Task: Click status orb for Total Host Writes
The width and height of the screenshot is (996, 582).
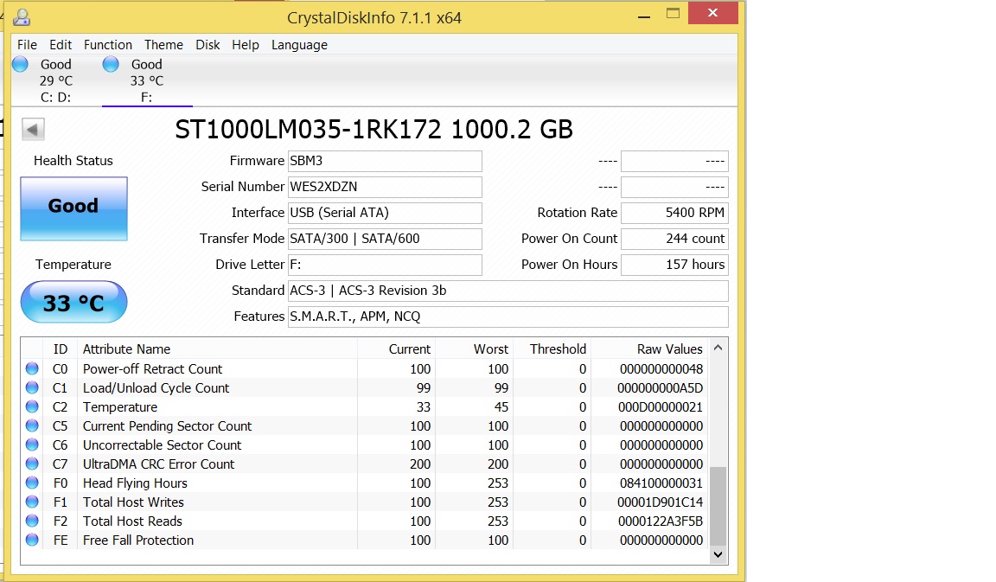Action: click(33, 502)
